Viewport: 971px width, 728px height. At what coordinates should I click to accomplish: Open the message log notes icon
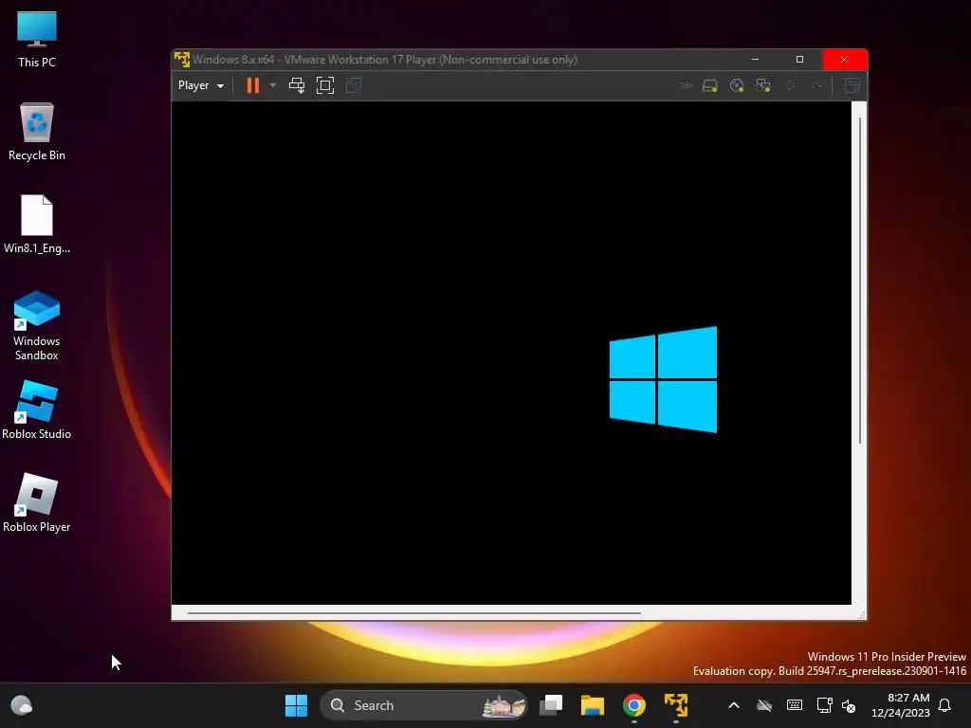(x=852, y=85)
